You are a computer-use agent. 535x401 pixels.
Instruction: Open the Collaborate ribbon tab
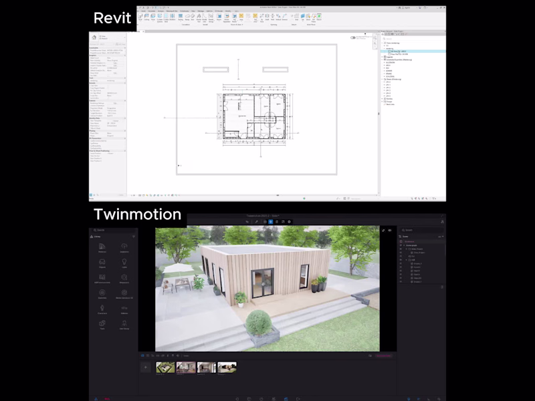185,11
